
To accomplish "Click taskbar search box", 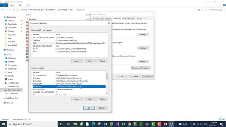I will tap(32, 124).
